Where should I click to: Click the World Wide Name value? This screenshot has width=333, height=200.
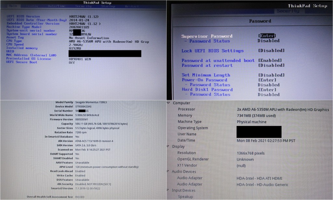click(87, 115)
